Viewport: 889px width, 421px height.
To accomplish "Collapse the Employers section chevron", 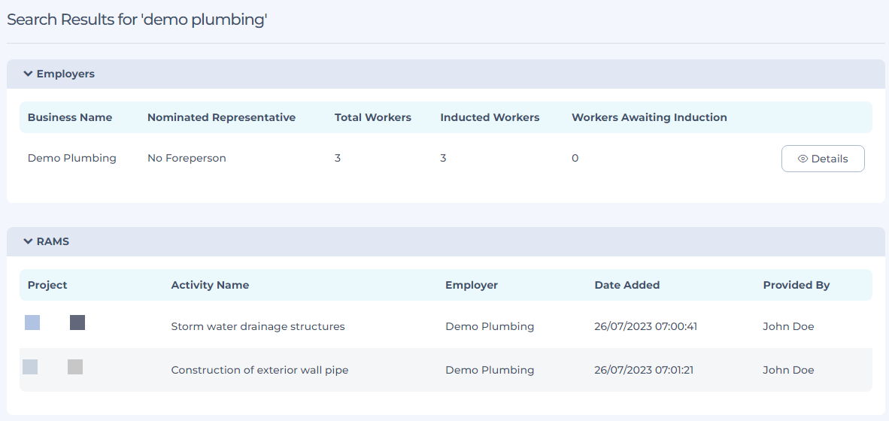I will (28, 74).
